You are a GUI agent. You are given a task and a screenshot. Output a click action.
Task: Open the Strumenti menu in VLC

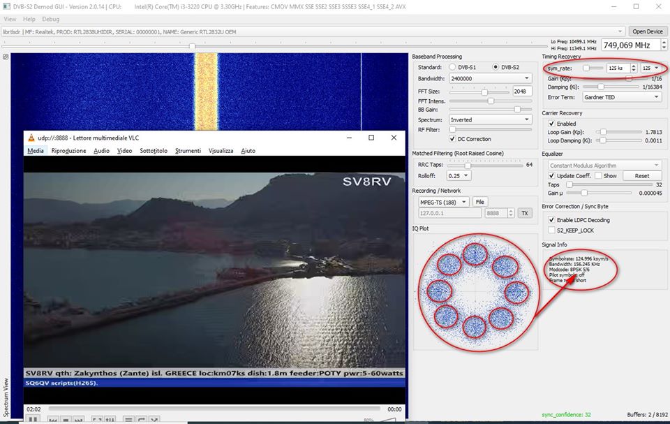pyautogui.click(x=188, y=151)
